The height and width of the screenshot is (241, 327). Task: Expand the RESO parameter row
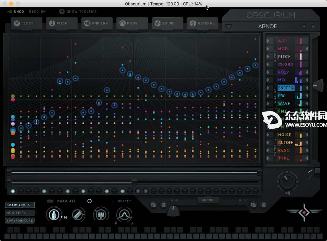(268, 150)
